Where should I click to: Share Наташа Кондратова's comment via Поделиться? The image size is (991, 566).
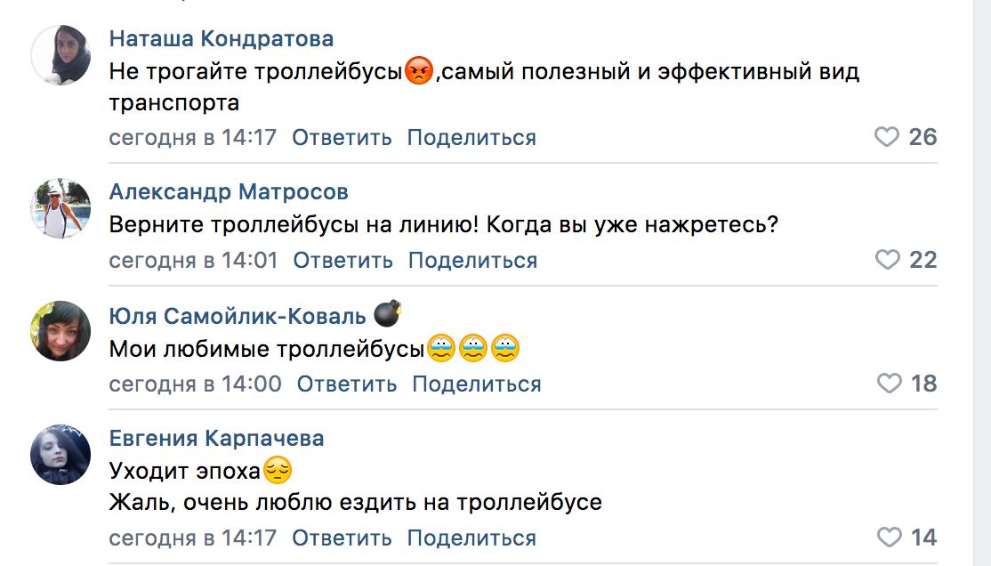pyautogui.click(x=471, y=138)
